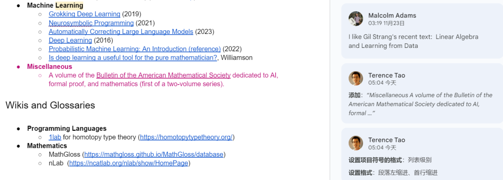Open the Deep Learning (2016) link
This screenshot has height=180, width=503.
point(70,40)
